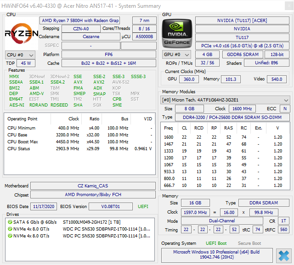The height and width of the screenshot is (265, 294).
Task: Click the GPU memory clock 101.3 value
Action: tap(231, 79)
